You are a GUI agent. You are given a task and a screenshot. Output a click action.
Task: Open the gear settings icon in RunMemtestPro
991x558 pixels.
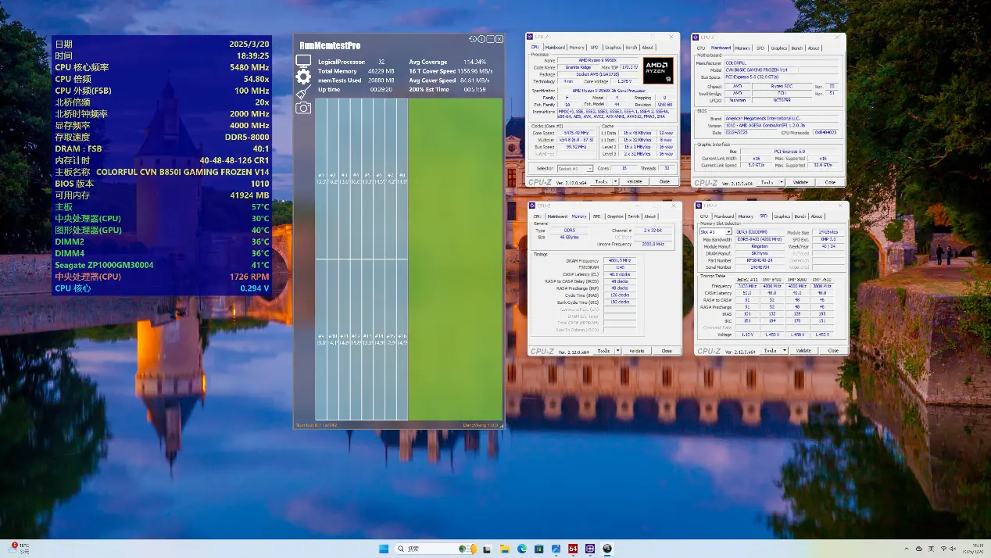(303, 76)
